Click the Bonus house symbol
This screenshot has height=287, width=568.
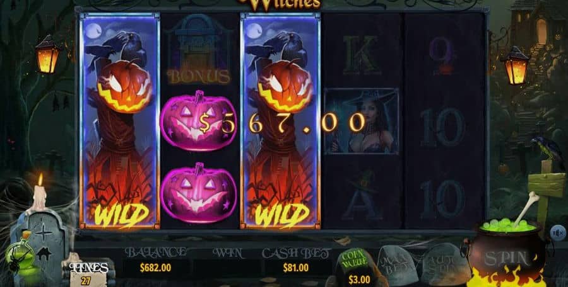(199, 50)
